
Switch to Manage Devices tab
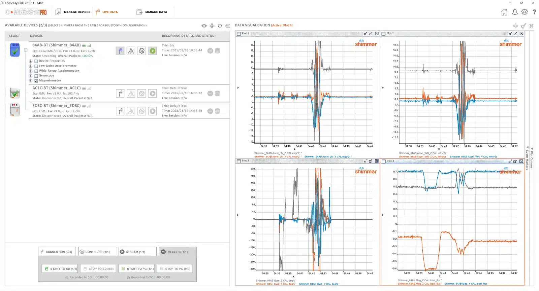click(x=73, y=12)
